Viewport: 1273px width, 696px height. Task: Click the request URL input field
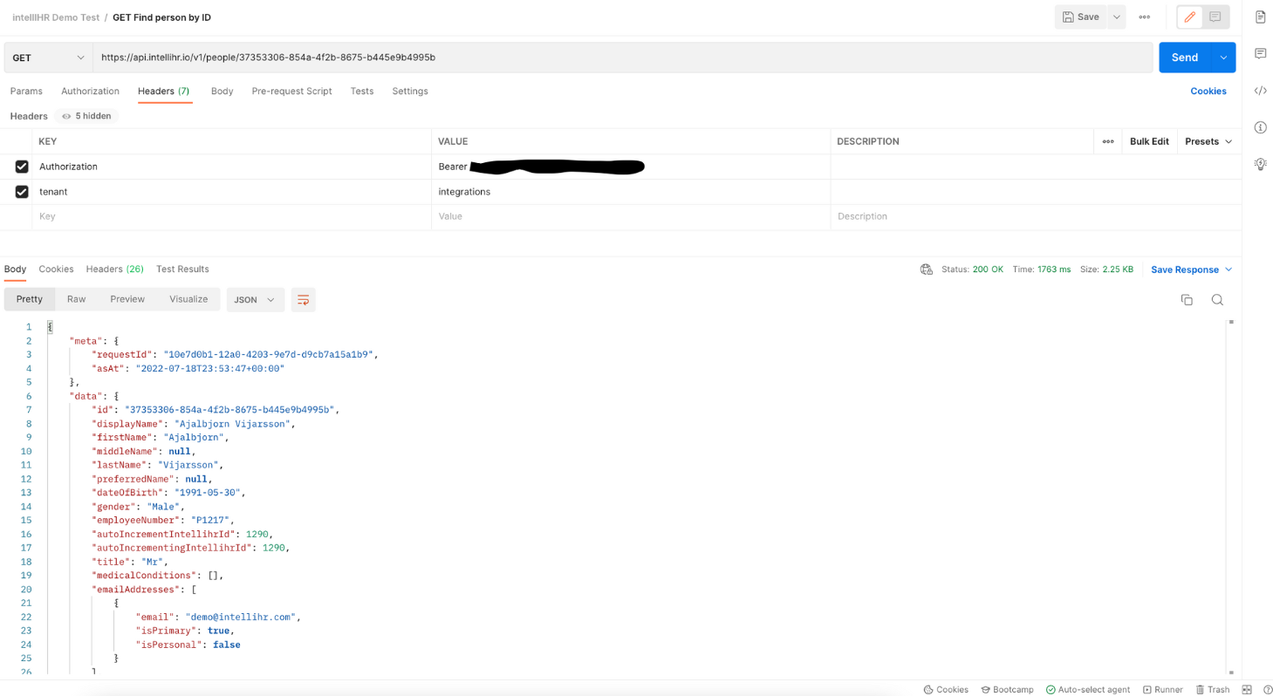[x=623, y=58]
